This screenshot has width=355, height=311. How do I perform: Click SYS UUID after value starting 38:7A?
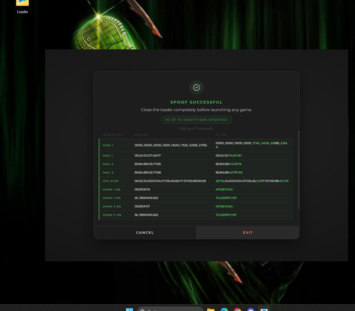point(252,181)
